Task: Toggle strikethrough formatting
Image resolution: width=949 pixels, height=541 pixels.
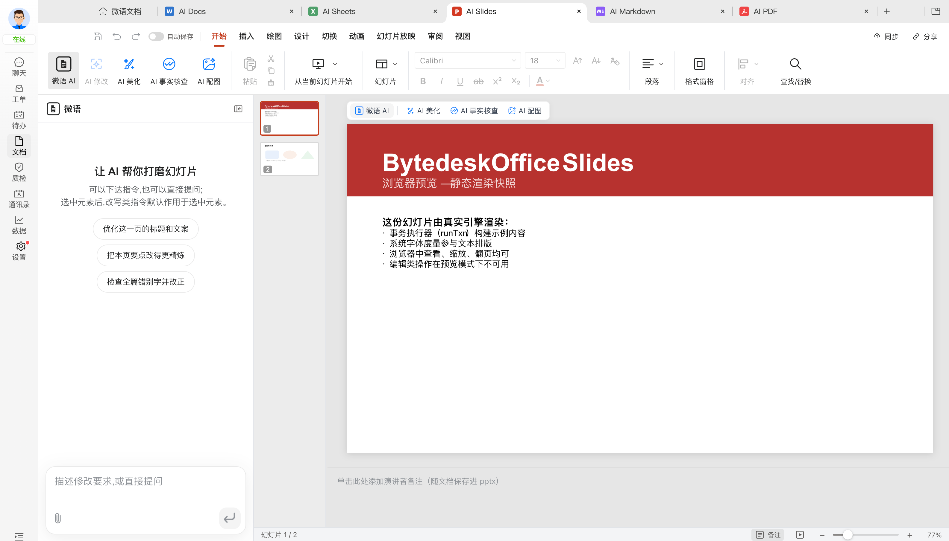Action: pyautogui.click(x=478, y=81)
